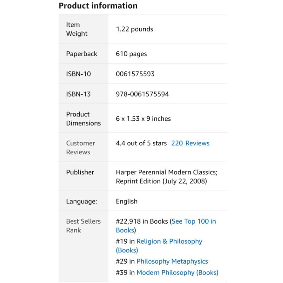The width and height of the screenshot is (283, 283).
Task: Click the ISBN-10 number 0061575593
Action: click(135, 74)
